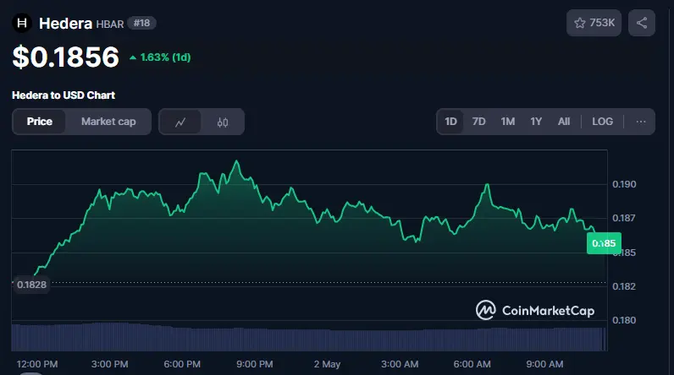This screenshot has height=375, width=674.
Task: Select the Market cap tab
Action: click(108, 122)
